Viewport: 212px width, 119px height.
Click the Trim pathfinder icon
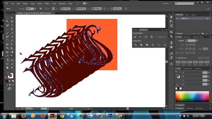[141, 45]
